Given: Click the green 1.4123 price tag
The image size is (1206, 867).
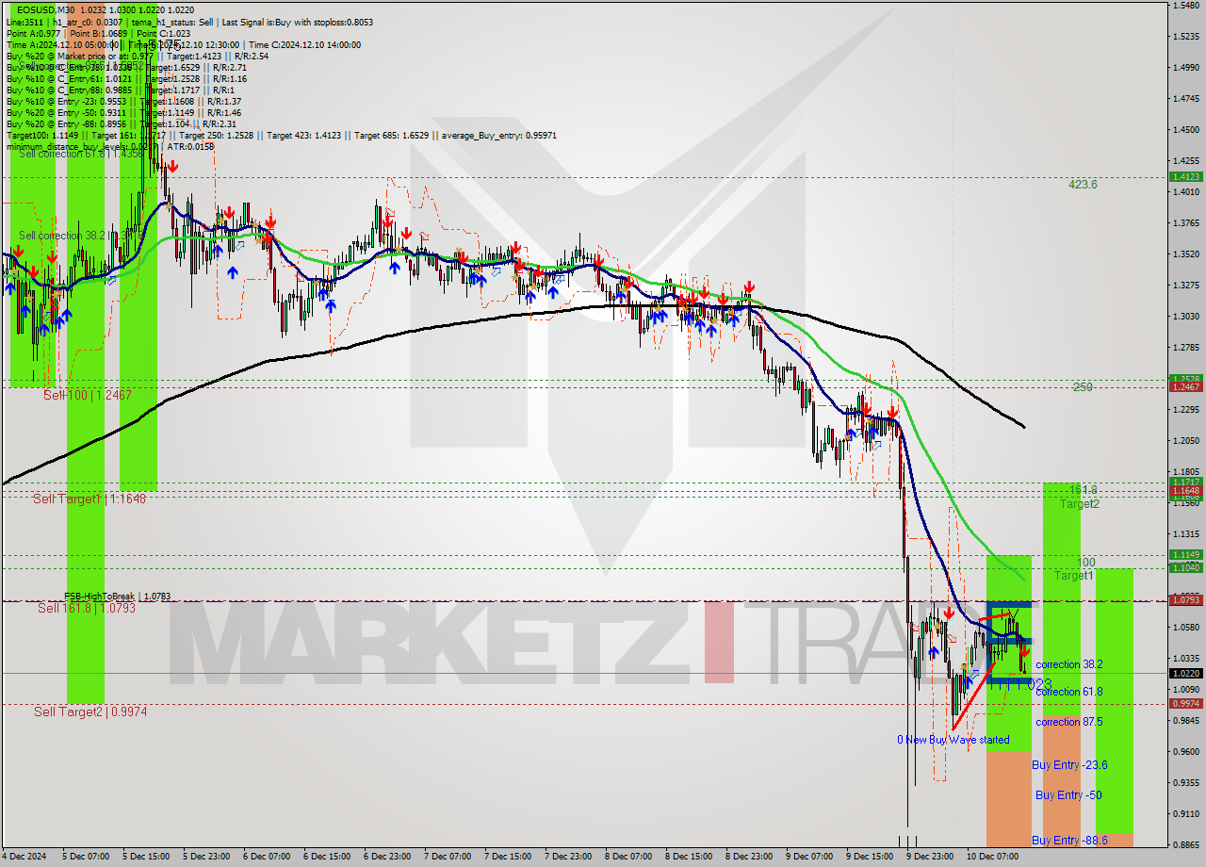Looking at the screenshot, I should tap(1185, 176).
